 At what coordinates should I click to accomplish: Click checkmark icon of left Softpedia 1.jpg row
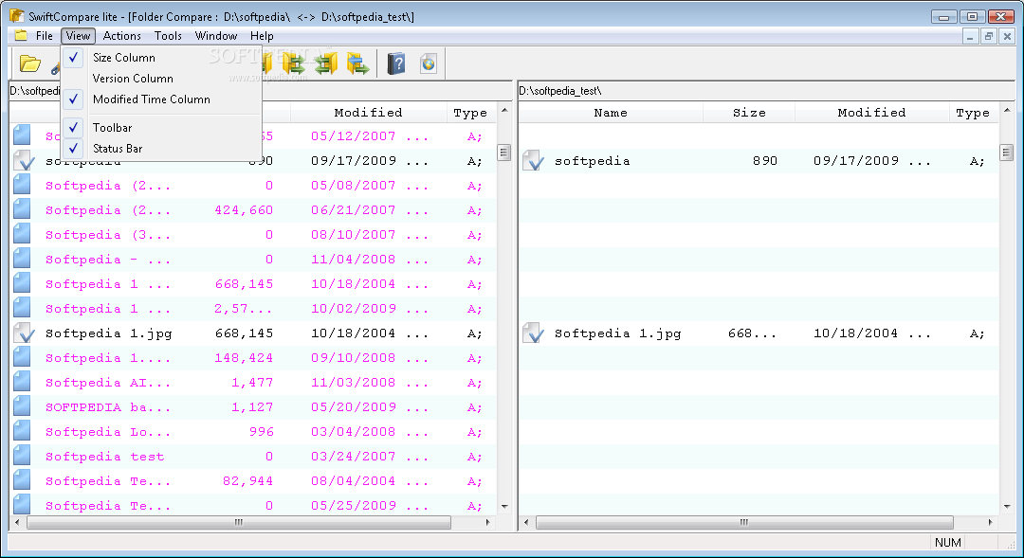coord(24,333)
